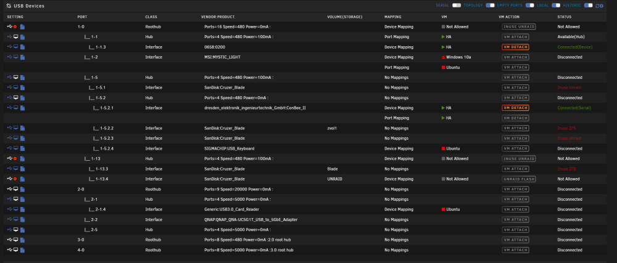
Task: Open the document icon in the 1-1.3 row
Action: [x=22, y=47]
